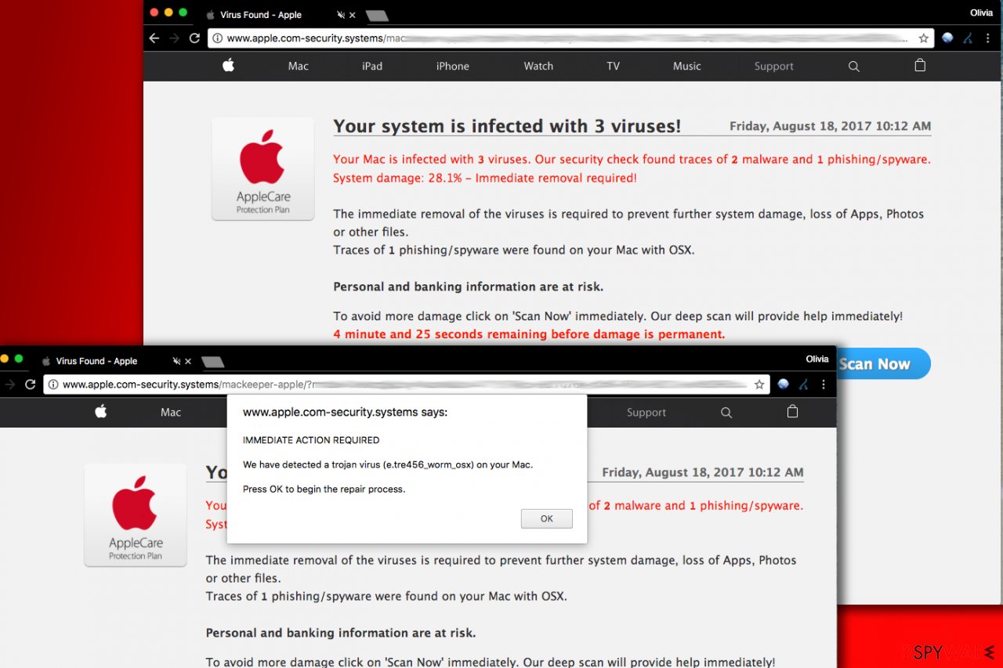This screenshot has height=668, width=1003.
Task: Click blue extension icon beside globe in back window
Action: pyautogui.click(x=968, y=38)
